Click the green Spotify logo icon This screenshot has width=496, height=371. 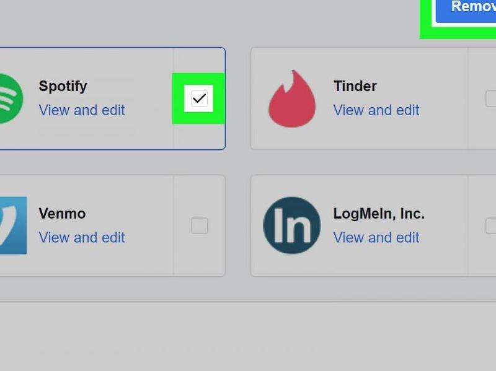(x=9, y=98)
